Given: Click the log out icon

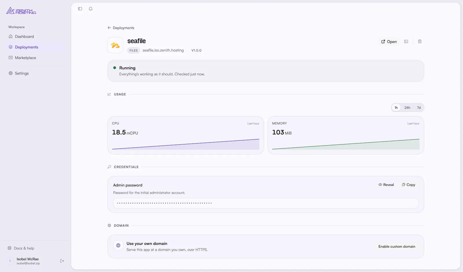Looking at the screenshot, I should pyautogui.click(x=62, y=261).
